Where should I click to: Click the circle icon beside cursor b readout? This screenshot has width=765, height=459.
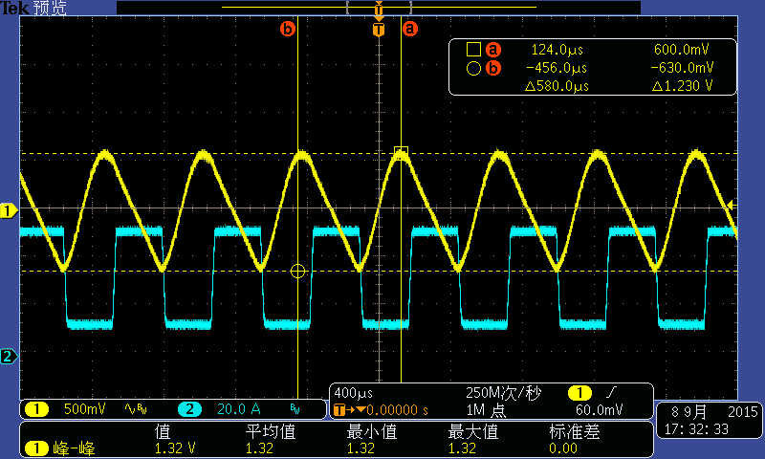pos(473,68)
